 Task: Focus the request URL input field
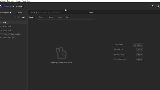tap(62, 13)
